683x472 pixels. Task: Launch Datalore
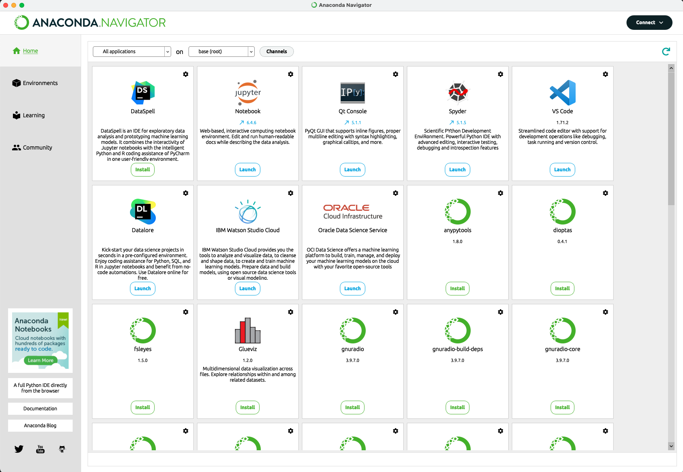(x=142, y=289)
